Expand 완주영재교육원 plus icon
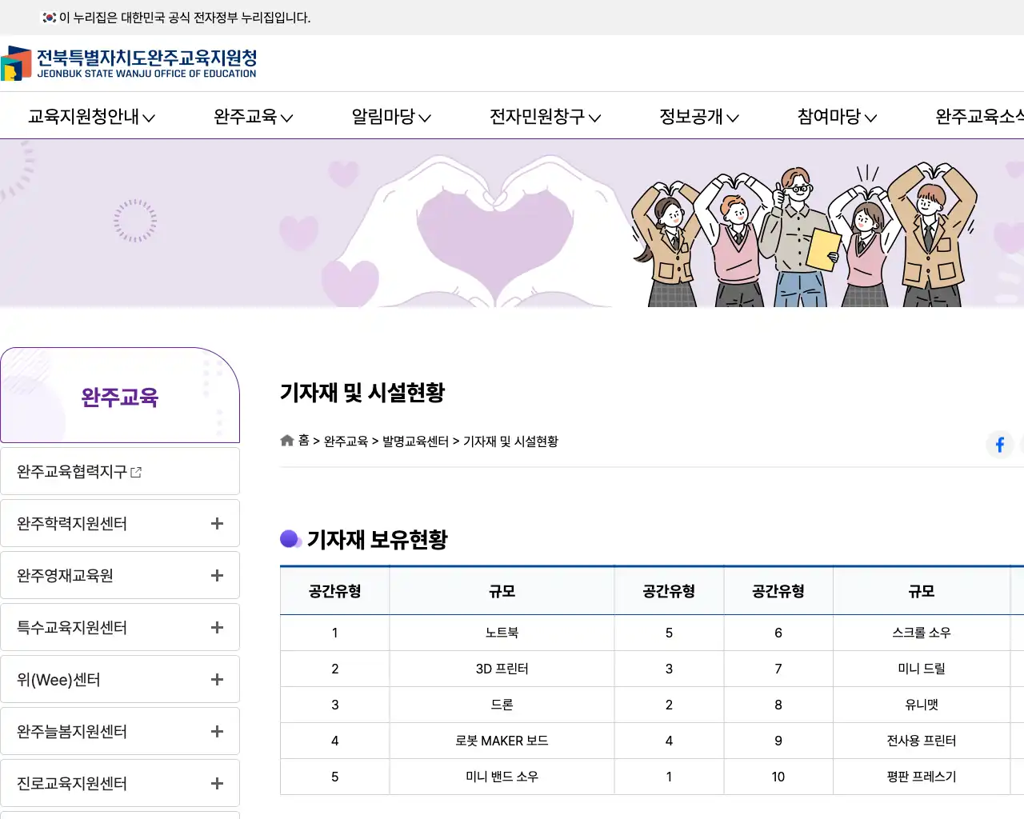 pyautogui.click(x=217, y=575)
